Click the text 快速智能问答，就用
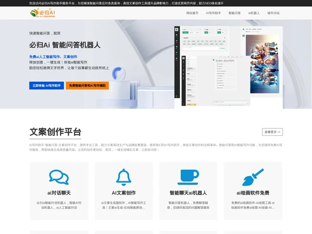 tap(45, 33)
